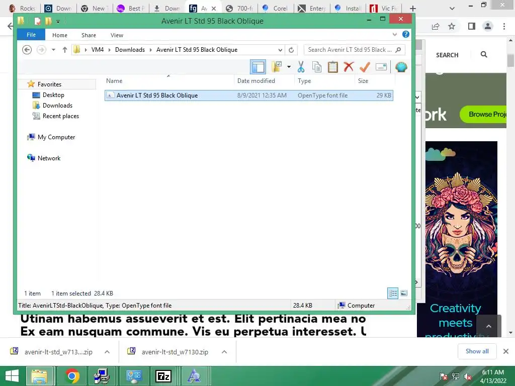Delete the file with red X icon
This screenshot has width=515, height=386.
(349, 67)
